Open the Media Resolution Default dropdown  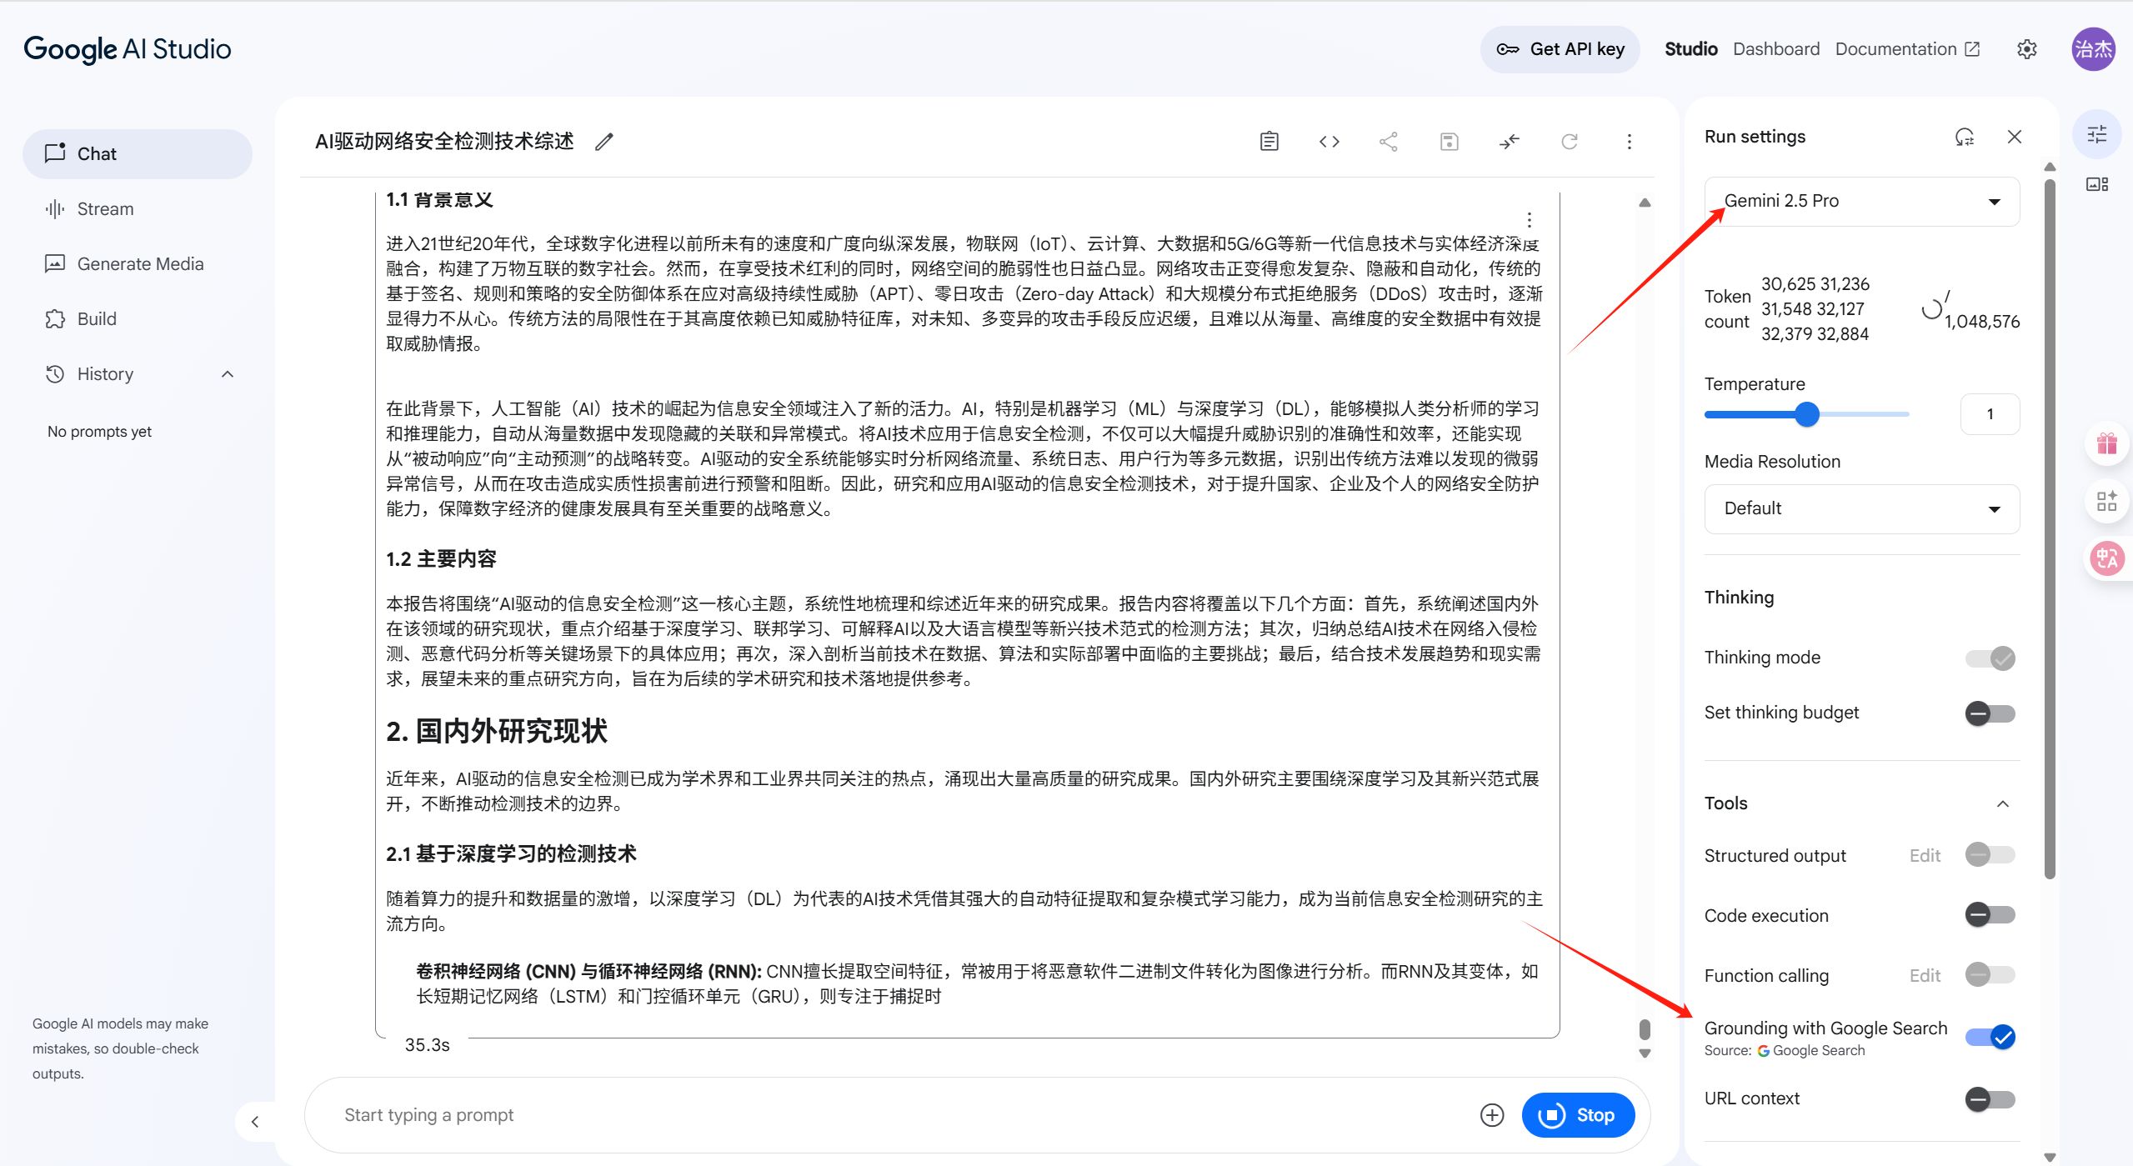point(1861,508)
